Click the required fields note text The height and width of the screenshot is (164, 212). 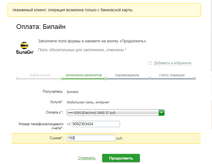click(83, 50)
